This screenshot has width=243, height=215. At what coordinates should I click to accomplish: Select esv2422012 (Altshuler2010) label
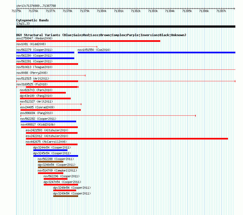pos(47,136)
